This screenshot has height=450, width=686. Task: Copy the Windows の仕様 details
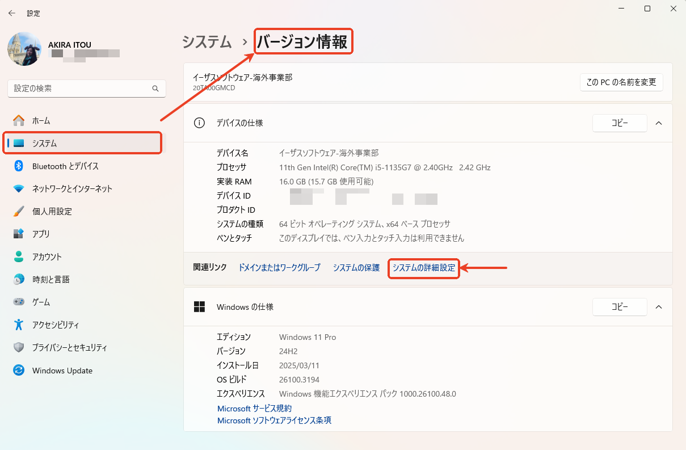click(x=620, y=307)
